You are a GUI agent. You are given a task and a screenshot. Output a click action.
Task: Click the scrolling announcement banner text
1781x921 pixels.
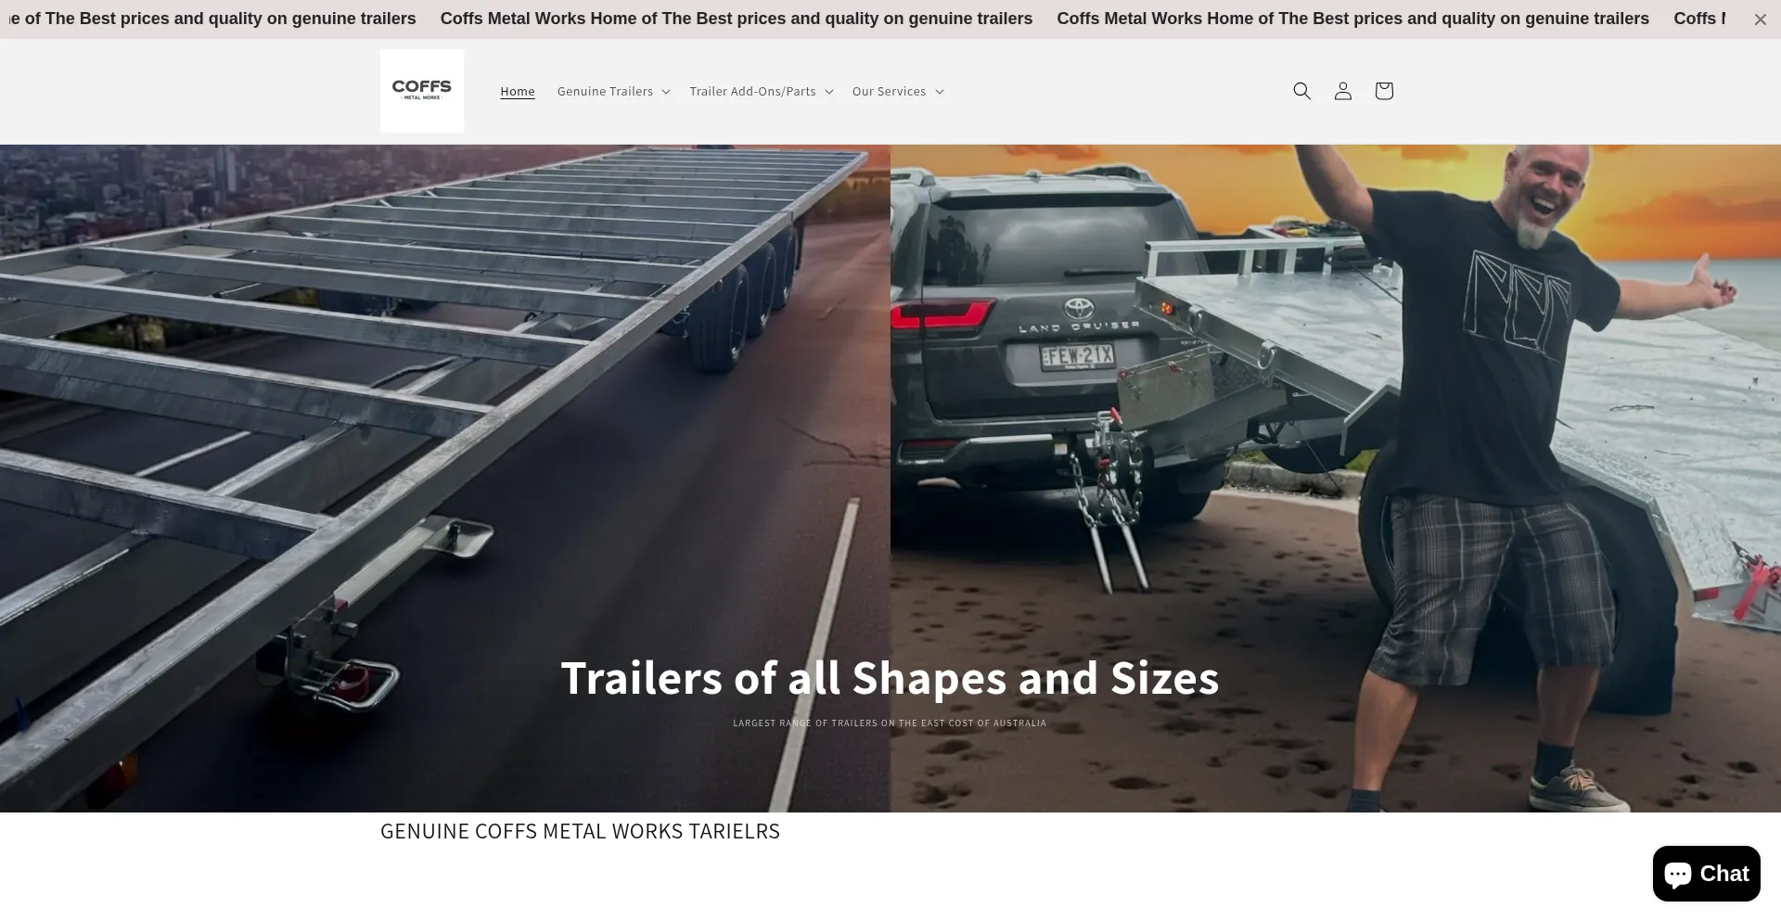pyautogui.click(x=736, y=19)
